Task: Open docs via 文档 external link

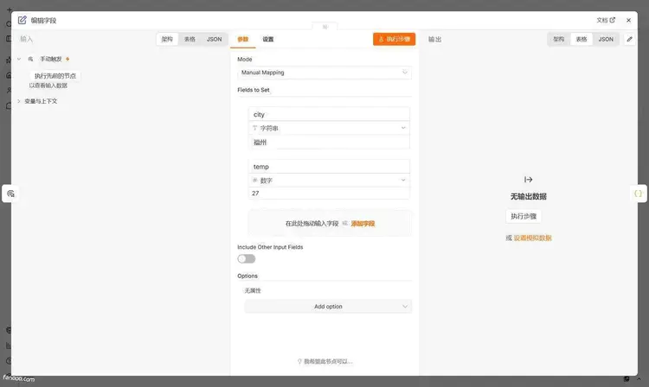Action: tap(606, 20)
